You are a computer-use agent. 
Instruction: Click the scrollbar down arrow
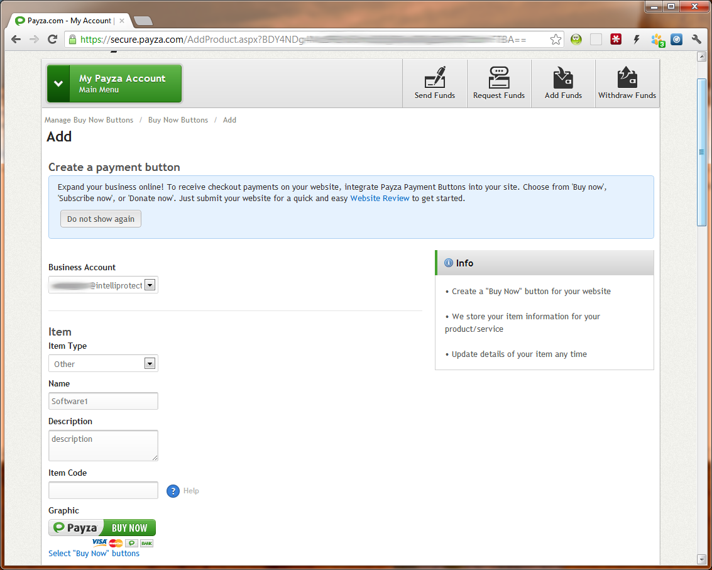(701, 559)
